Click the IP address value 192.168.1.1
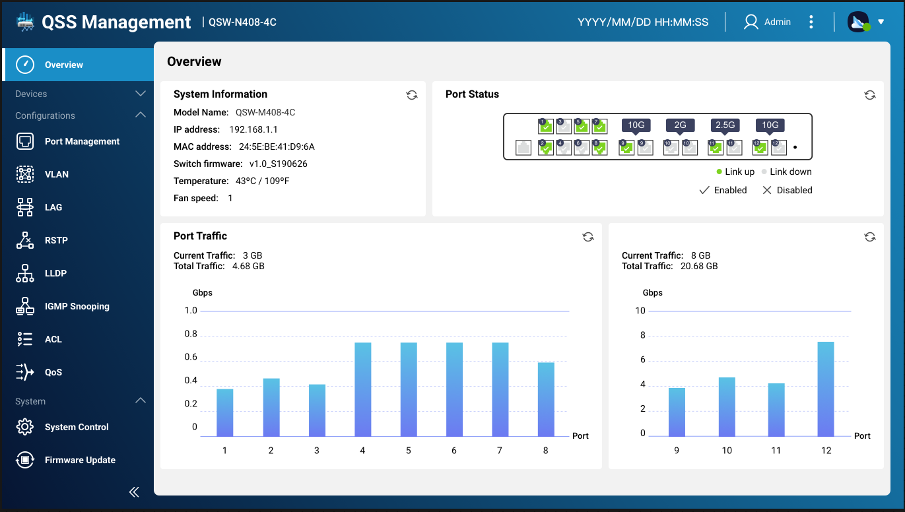The height and width of the screenshot is (512, 905). pos(253,129)
